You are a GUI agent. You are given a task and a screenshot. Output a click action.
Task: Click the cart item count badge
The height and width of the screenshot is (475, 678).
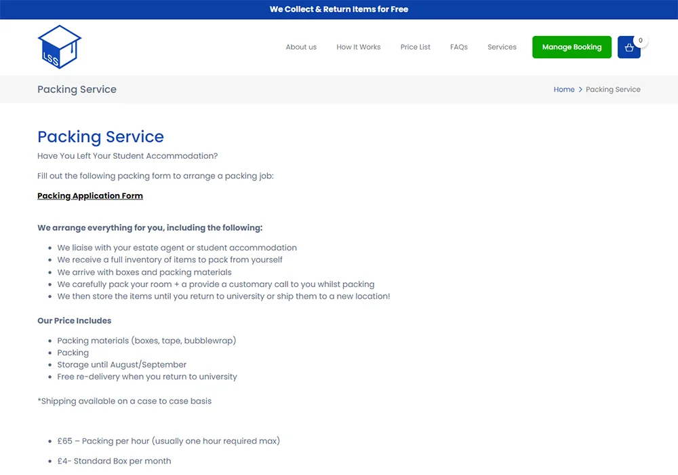pos(640,41)
